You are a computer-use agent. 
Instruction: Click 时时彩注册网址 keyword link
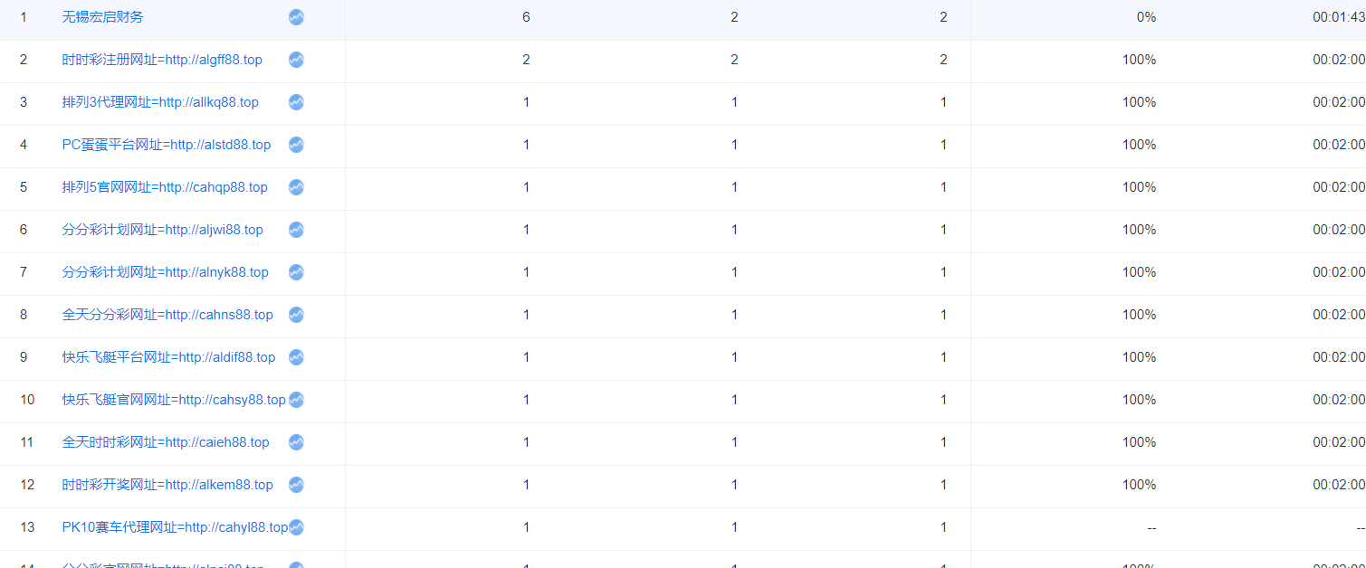click(x=162, y=60)
